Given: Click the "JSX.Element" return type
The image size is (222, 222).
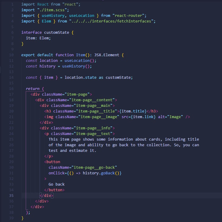Looking at the screenshot, I should click(107, 55).
